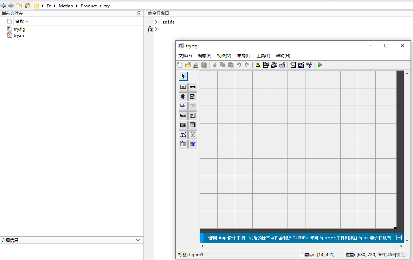Expand the App Designer banner plus icon

click(399, 238)
